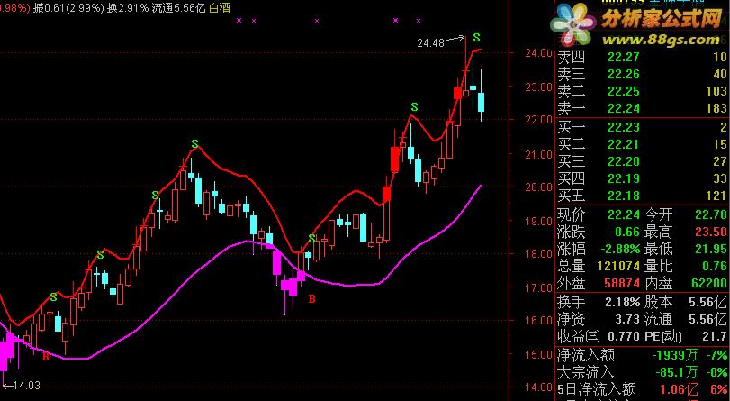Click the S sell signal beside 24.48 high

pos(476,37)
